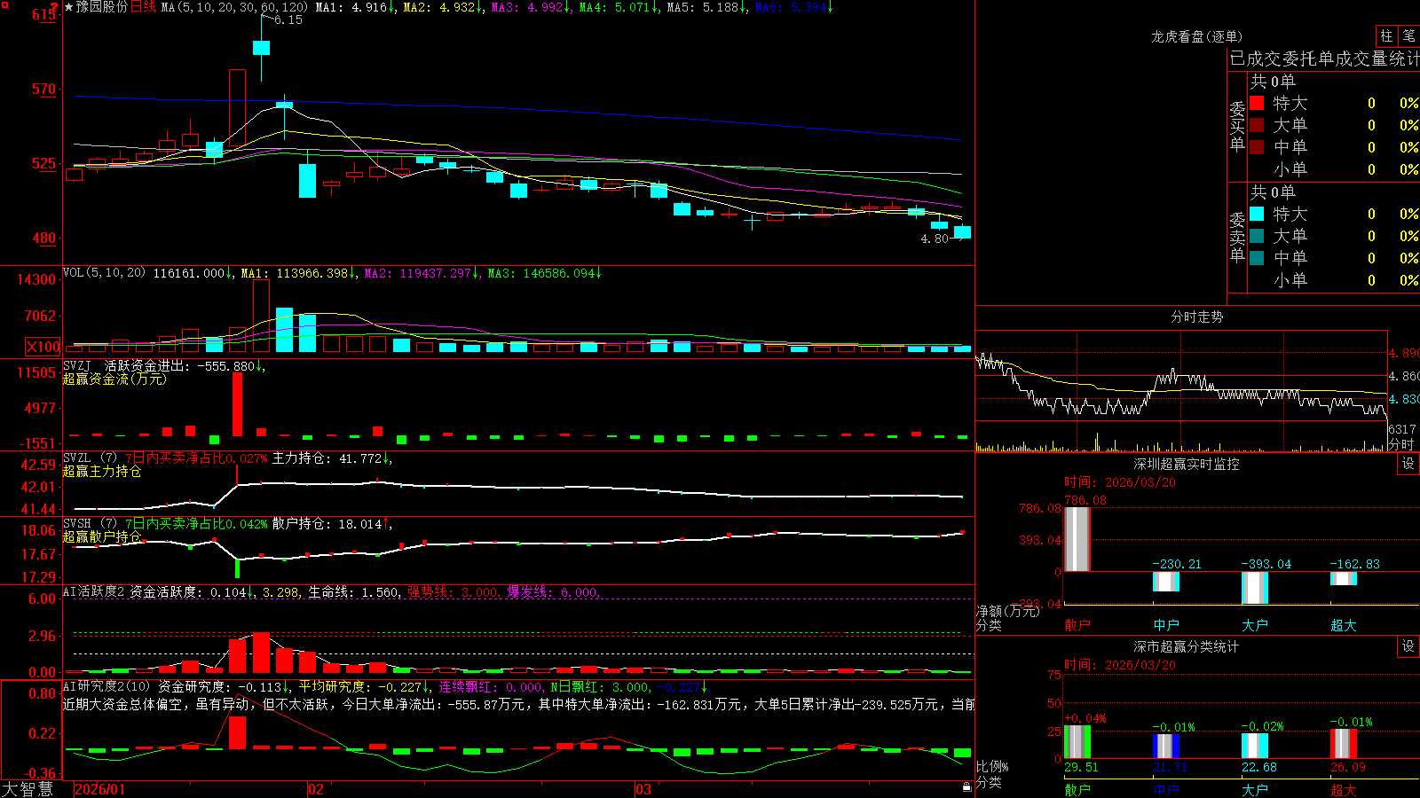Click the teal 中单 sell-order swatch
This screenshot has width=1420, height=798.
click(x=1257, y=258)
